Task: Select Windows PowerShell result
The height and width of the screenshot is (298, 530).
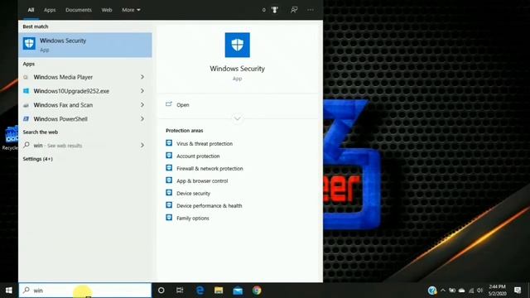Action: [x=85, y=119]
